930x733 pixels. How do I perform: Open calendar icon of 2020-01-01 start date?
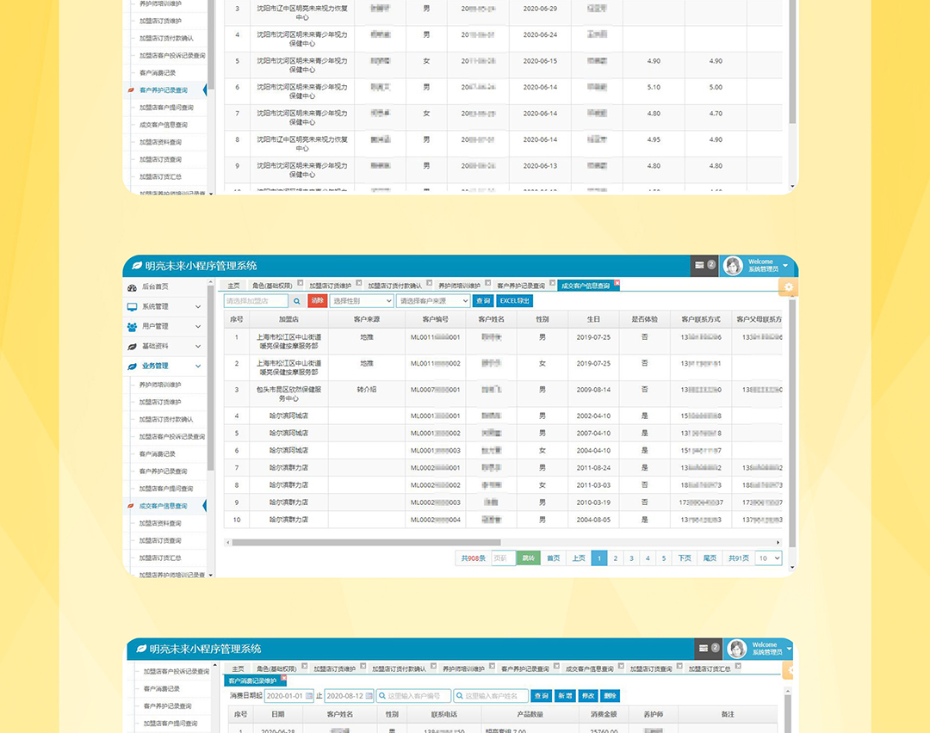click(x=309, y=696)
